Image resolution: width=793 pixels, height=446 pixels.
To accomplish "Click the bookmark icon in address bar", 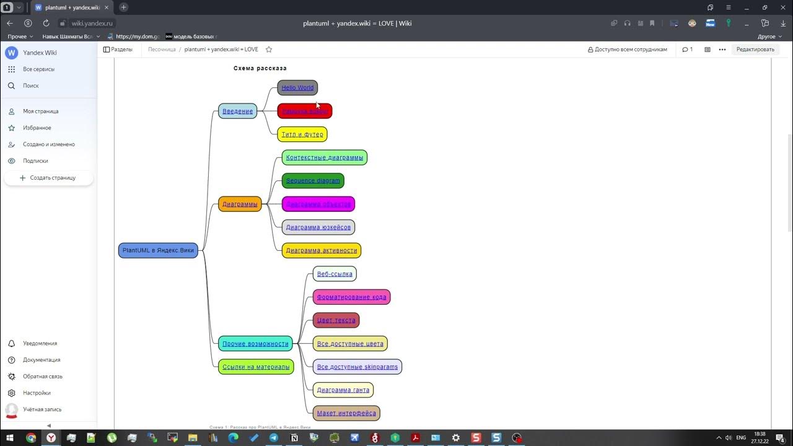I will click(x=651, y=23).
